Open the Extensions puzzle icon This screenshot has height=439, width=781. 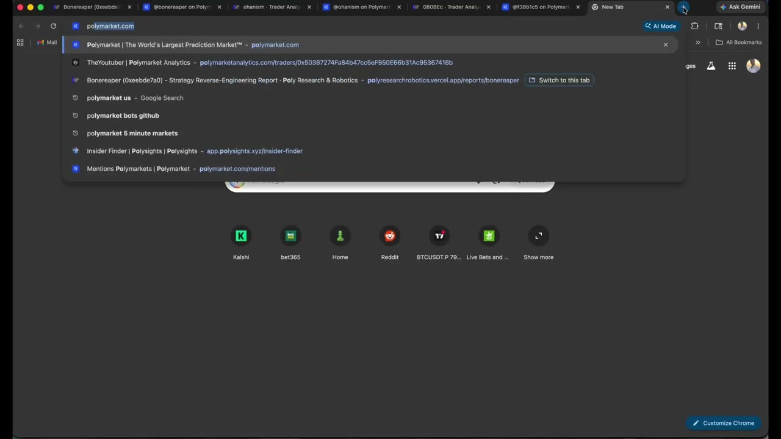pyautogui.click(x=694, y=26)
